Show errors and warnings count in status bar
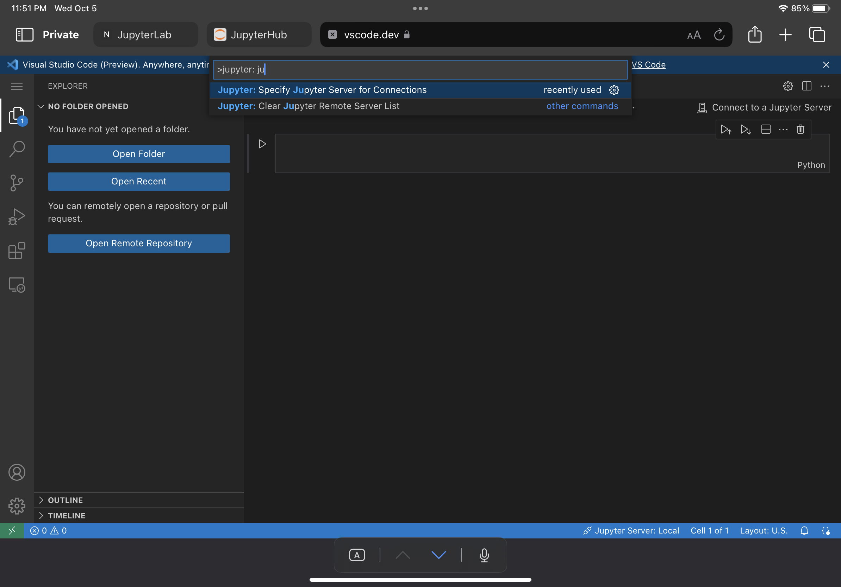The image size is (841, 587). 48,531
